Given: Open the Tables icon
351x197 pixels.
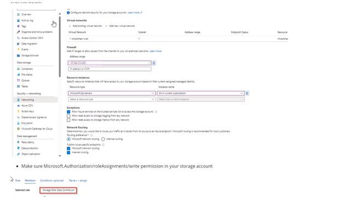Looking at the screenshot, I should (x=18, y=86).
